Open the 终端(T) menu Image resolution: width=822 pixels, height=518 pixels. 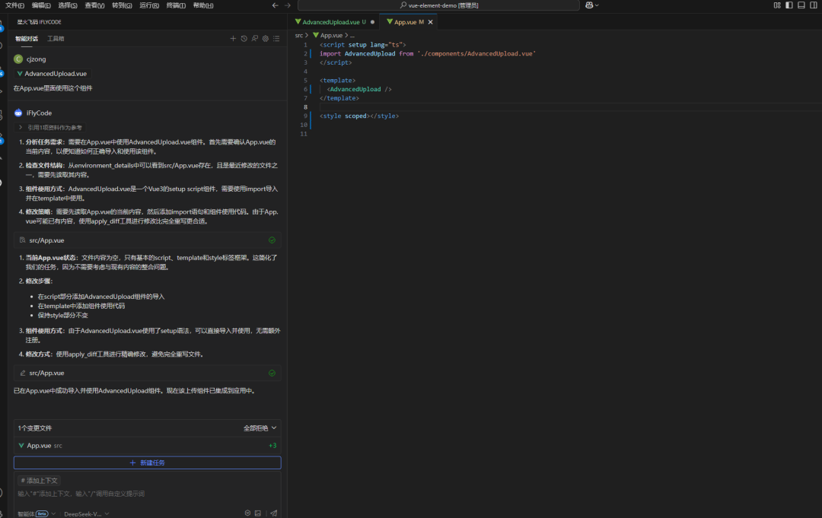pyautogui.click(x=176, y=5)
